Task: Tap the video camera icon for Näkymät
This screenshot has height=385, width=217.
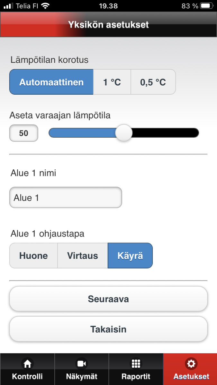Action: [82, 364]
